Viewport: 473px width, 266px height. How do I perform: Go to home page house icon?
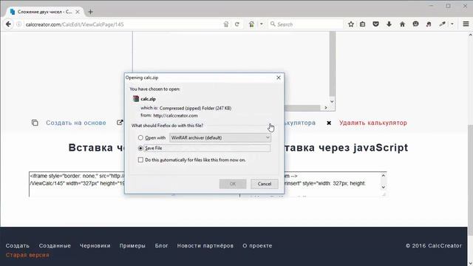402,24
